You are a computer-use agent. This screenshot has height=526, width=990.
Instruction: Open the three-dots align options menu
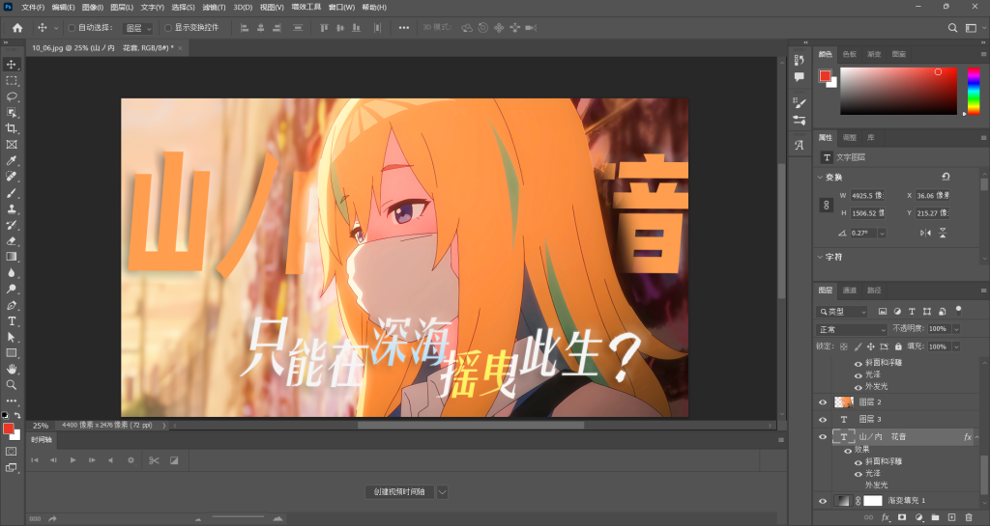tap(404, 28)
